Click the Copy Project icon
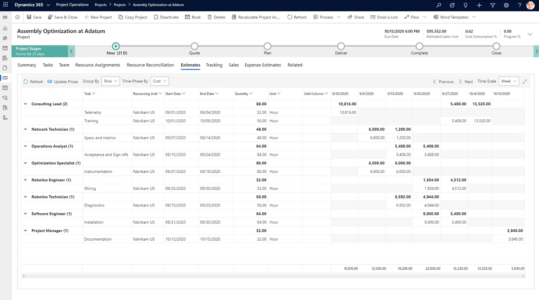The width and height of the screenshot is (539, 300). 121,17
